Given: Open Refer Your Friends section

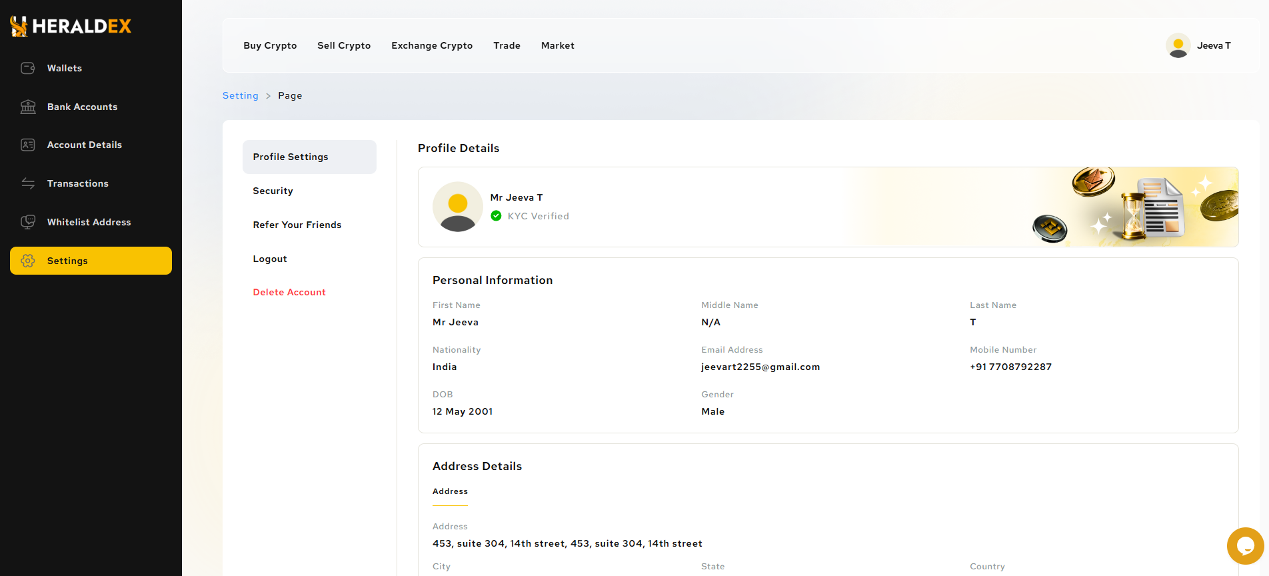Looking at the screenshot, I should coord(297,225).
